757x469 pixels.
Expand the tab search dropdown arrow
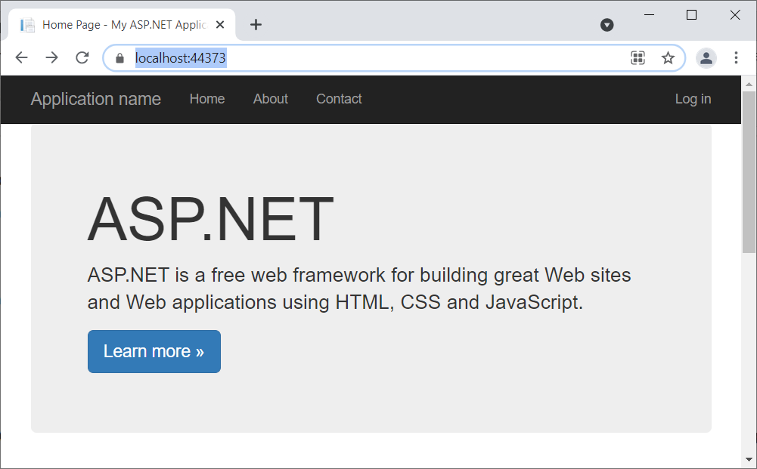pos(607,25)
